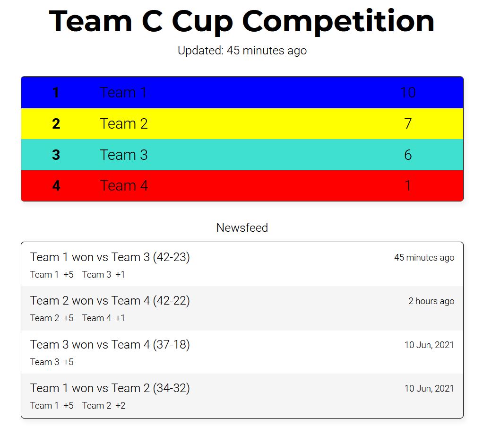The width and height of the screenshot is (483, 428).
Task: Select the turquoise Team 3 leaderboard row
Action: pyautogui.click(x=242, y=155)
